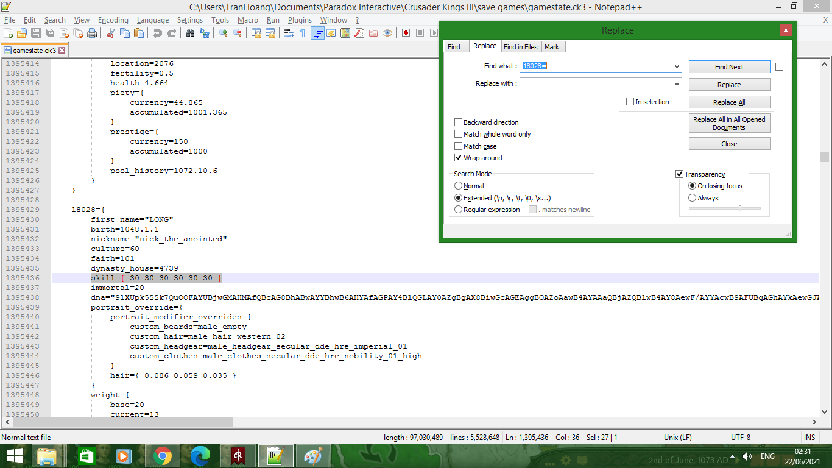Tick the In selection checkbox

(630, 102)
